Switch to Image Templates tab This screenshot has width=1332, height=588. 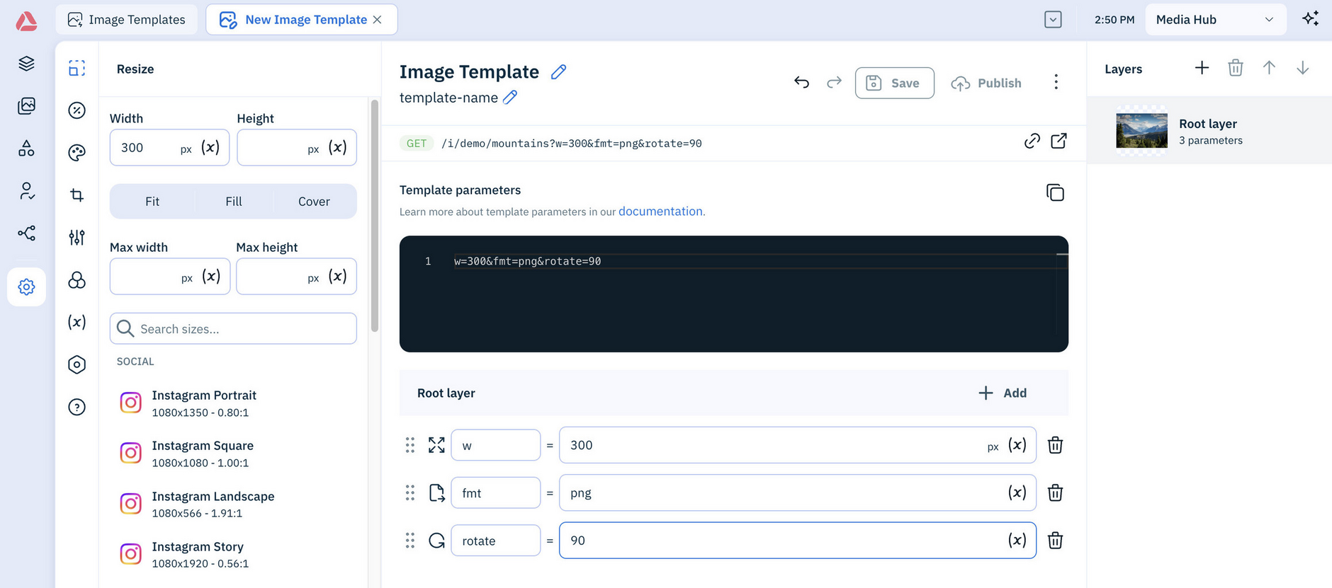click(x=126, y=20)
